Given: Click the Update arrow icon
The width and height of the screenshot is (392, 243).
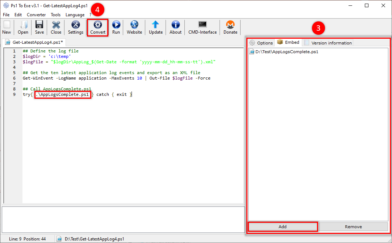Looking at the screenshot, I should [x=155, y=25].
